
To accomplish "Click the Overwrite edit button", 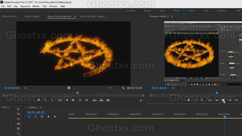I will (101, 100).
